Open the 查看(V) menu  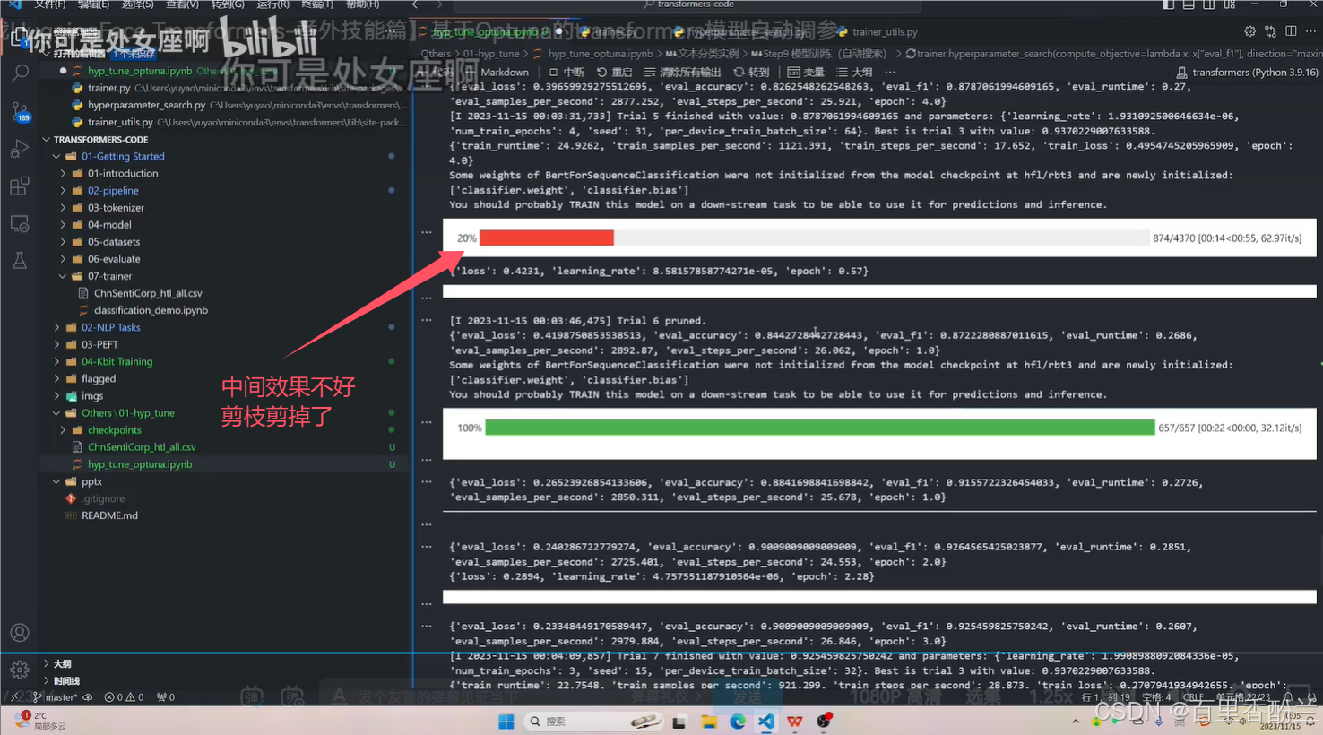[183, 4]
